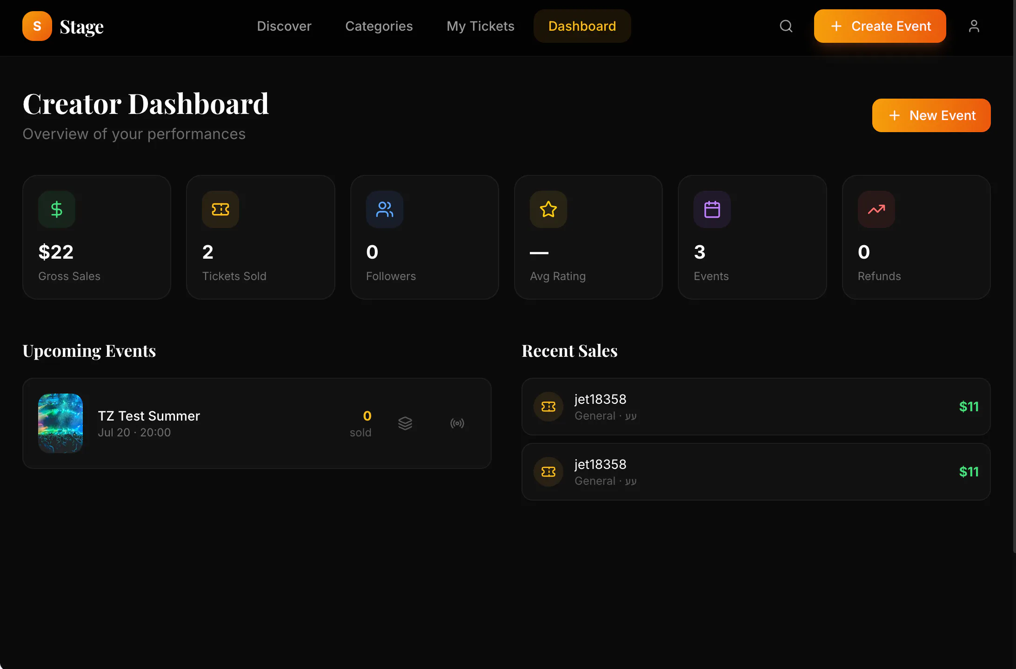Click the 0 Refunds value

coord(864,252)
